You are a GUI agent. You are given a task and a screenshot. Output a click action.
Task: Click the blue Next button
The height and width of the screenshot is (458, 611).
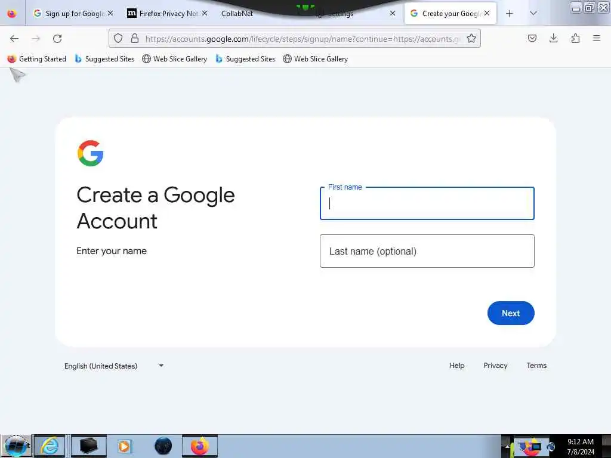(x=511, y=313)
